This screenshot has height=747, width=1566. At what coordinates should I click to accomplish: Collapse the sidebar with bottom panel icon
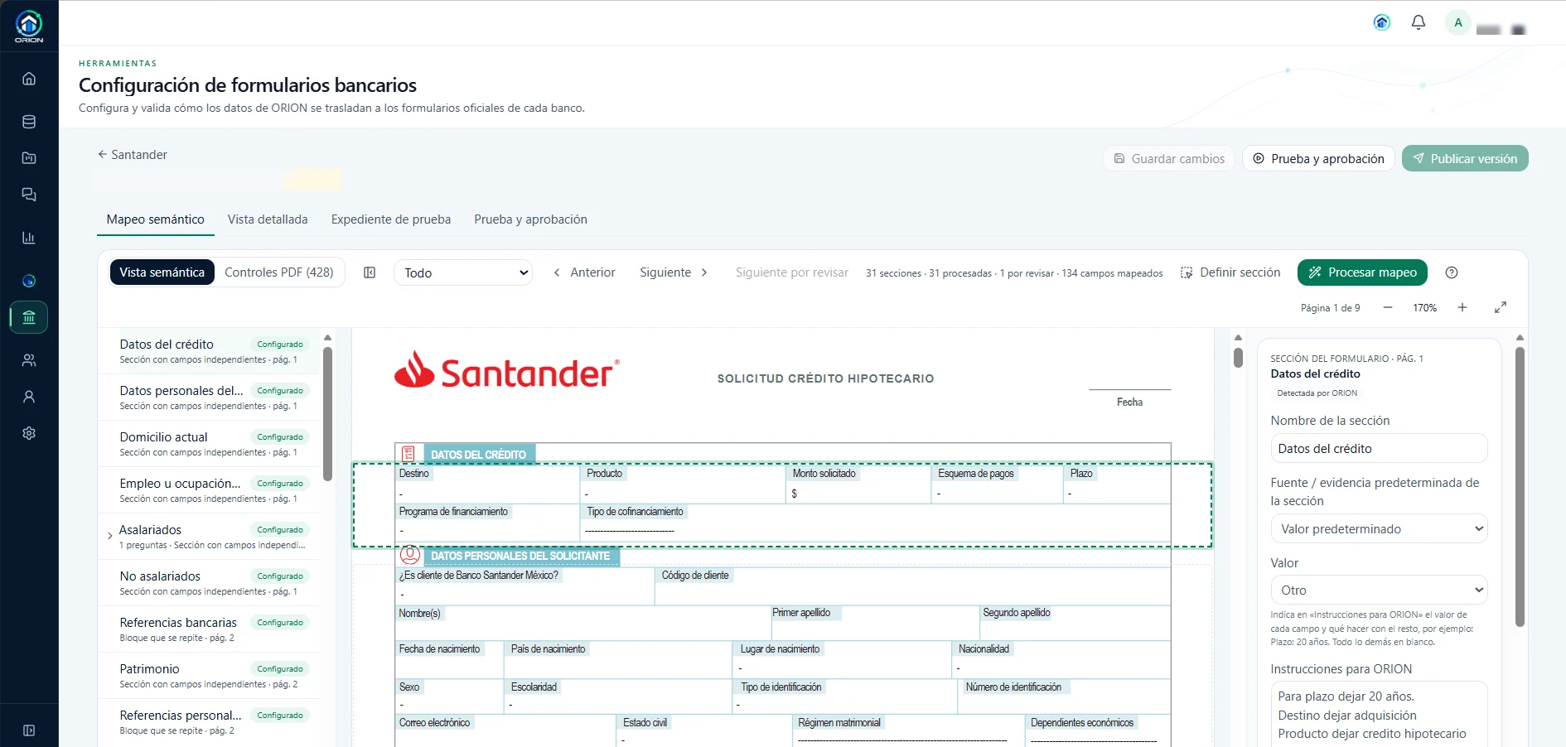[29, 730]
